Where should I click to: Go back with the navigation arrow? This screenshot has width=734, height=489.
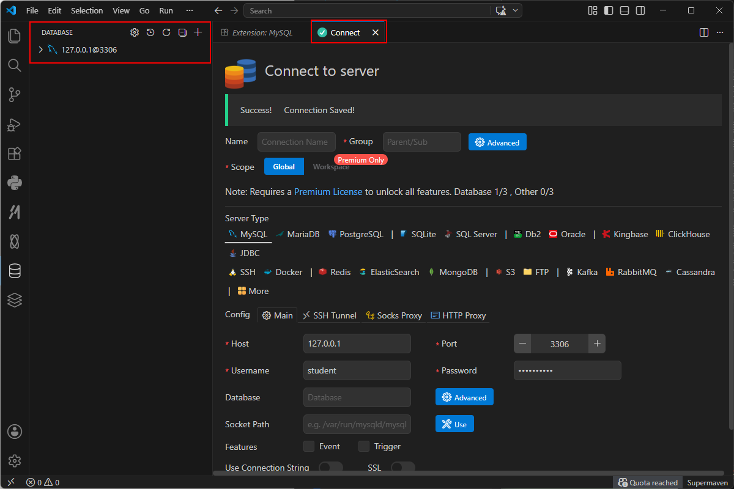tap(218, 10)
